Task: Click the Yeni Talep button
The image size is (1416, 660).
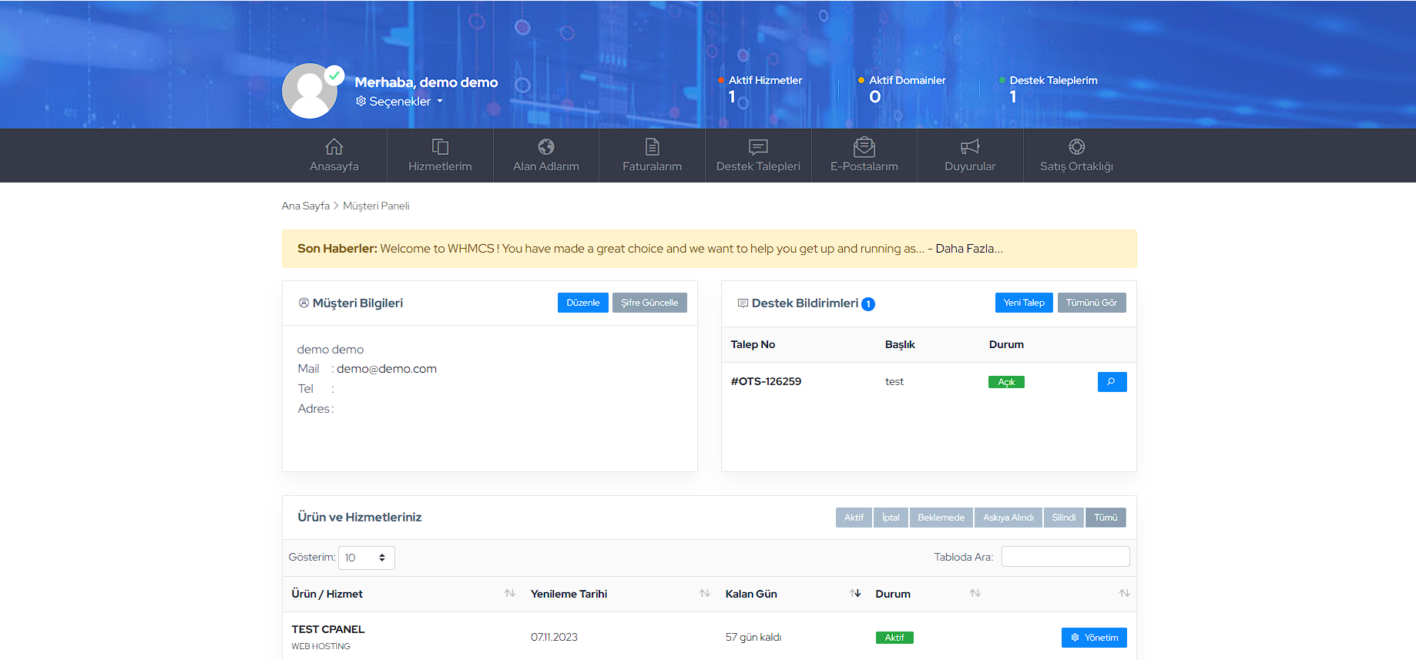Action: point(1023,303)
